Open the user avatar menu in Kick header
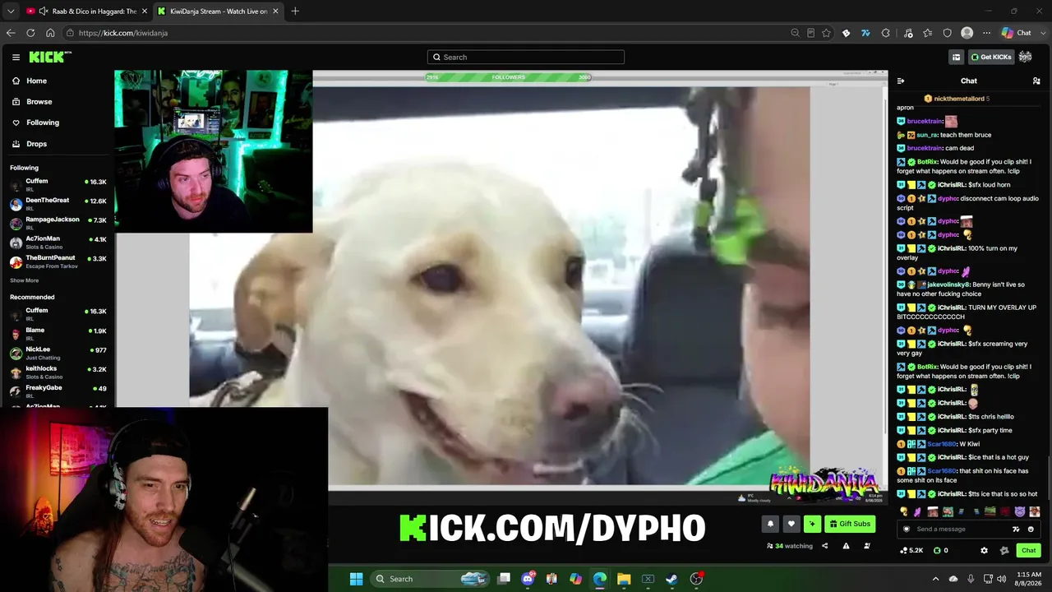 (x=1025, y=57)
